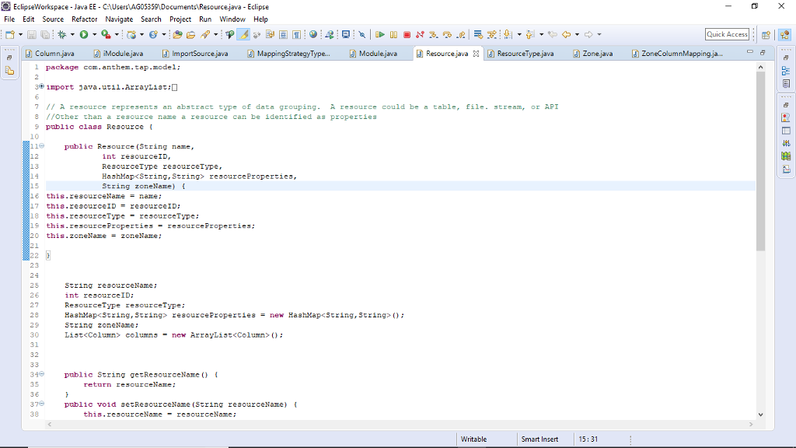796x448 pixels.
Task: Click the green Run button icon
Action: coord(84,34)
